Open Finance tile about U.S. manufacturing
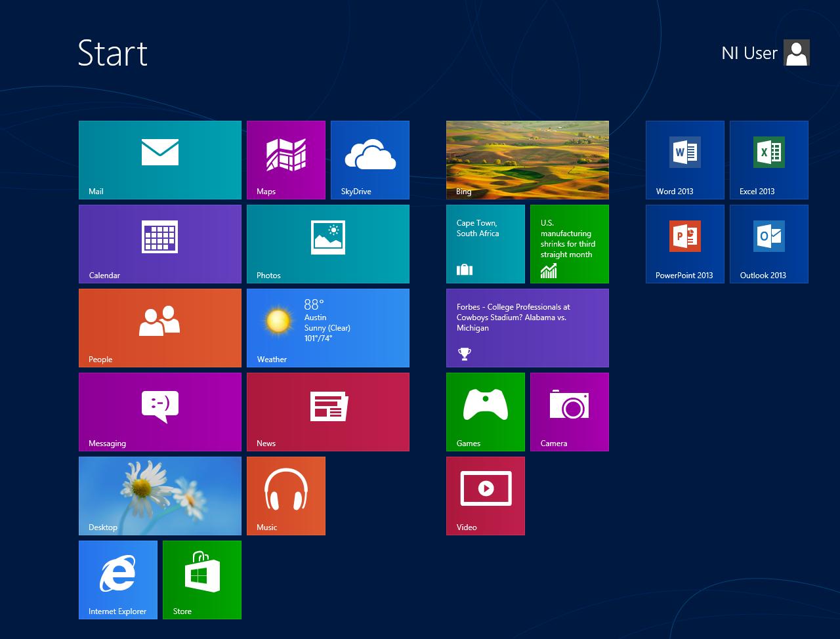 pyautogui.click(x=570, y=244)
